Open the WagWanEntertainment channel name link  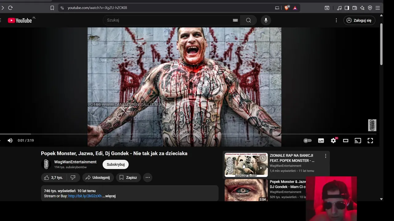(75, 162)
